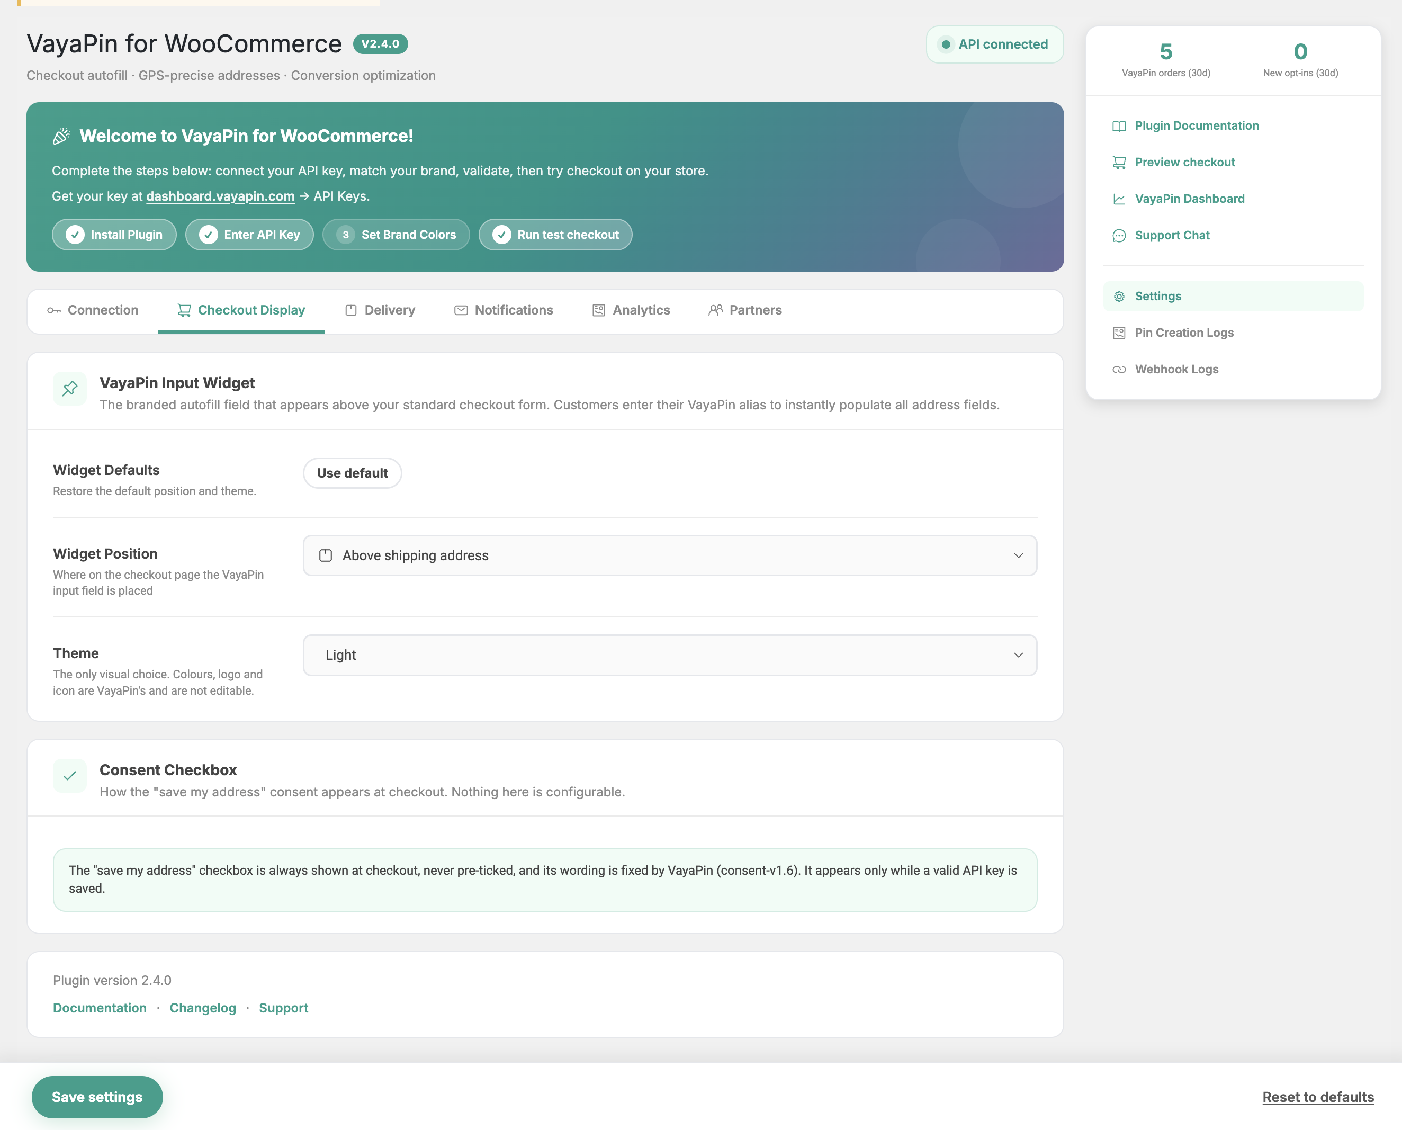Image resolution: width=1402 pixels, height=1130 pixels.
Task: Open the footer Documentation link
Action: [x=100, y=1008]
